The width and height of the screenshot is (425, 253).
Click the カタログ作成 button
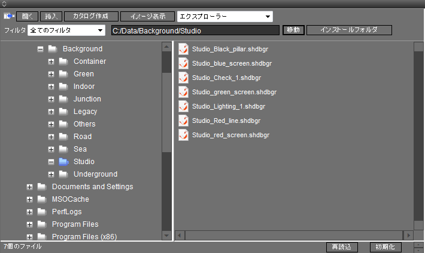pyautogui.click(x=91, y=16)
